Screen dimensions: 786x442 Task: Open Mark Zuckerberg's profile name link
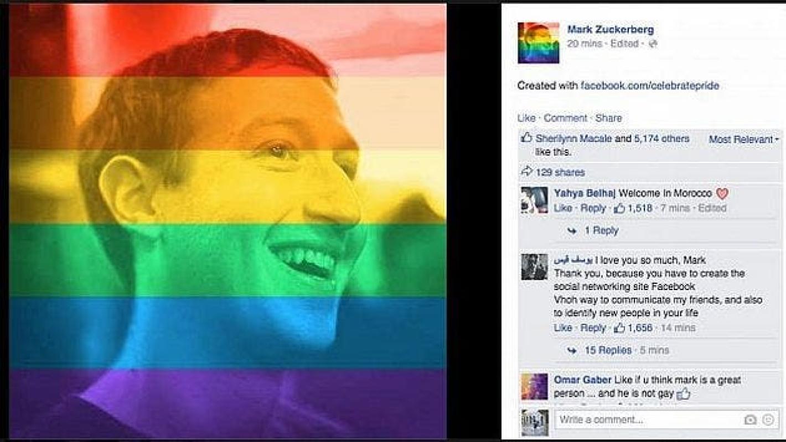point(610,30)
